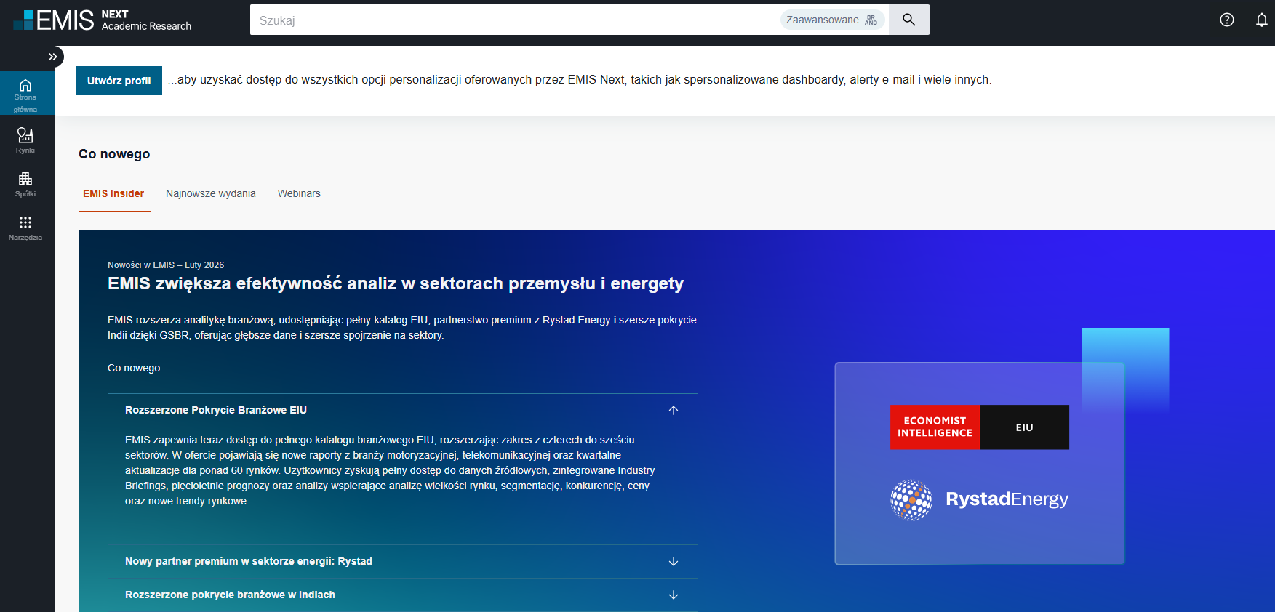Switch to Najnowsze wydania tab
Image resolution: width=1275 pixels, height=612 pixels.
coord(210,193)
